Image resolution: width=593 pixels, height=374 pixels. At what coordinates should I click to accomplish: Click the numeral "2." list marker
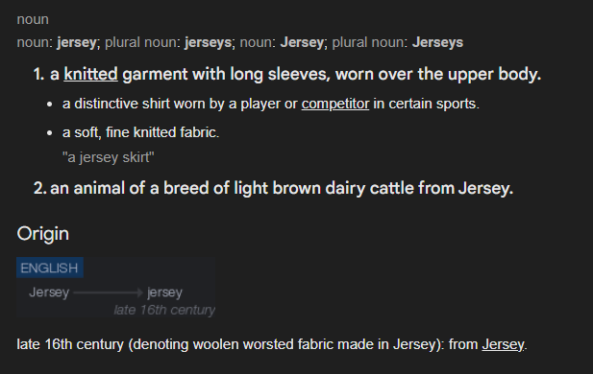(x=40, y=188)
